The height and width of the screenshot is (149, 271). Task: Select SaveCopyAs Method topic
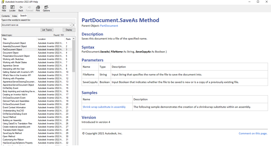(x=12, y=133)
